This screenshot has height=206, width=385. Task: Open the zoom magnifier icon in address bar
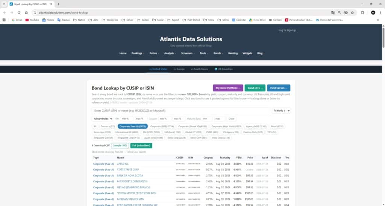(340, 12)
